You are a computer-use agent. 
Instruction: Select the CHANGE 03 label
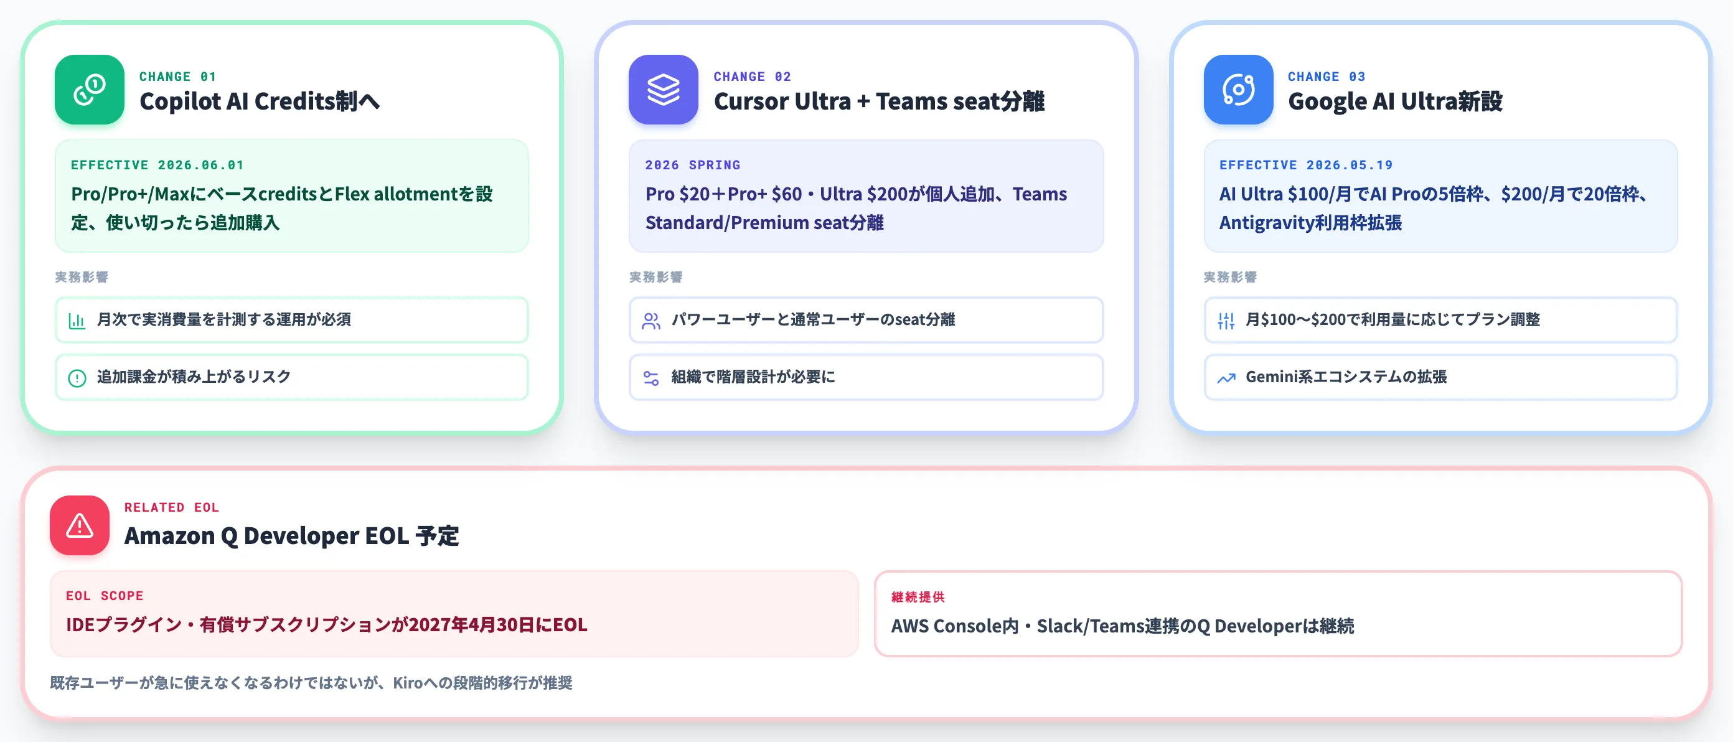1327,77
